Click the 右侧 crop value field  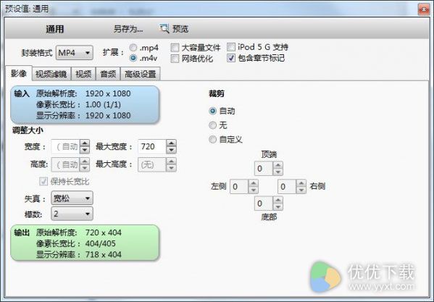click(x=287, y=187)
